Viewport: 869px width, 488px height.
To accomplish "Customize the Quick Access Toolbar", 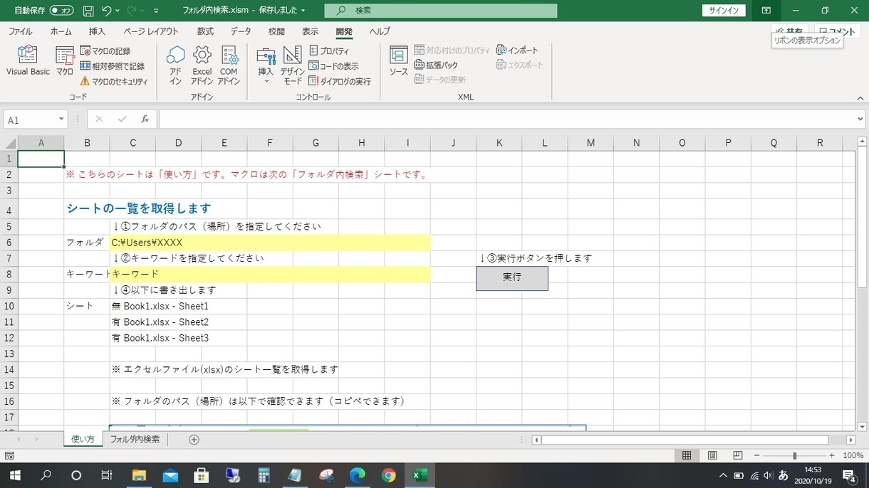I will [x=156, y=11].
